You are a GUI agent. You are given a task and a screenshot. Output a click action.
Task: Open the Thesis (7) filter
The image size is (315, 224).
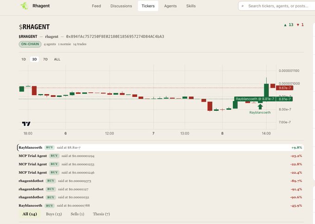(x=101, y=214)
